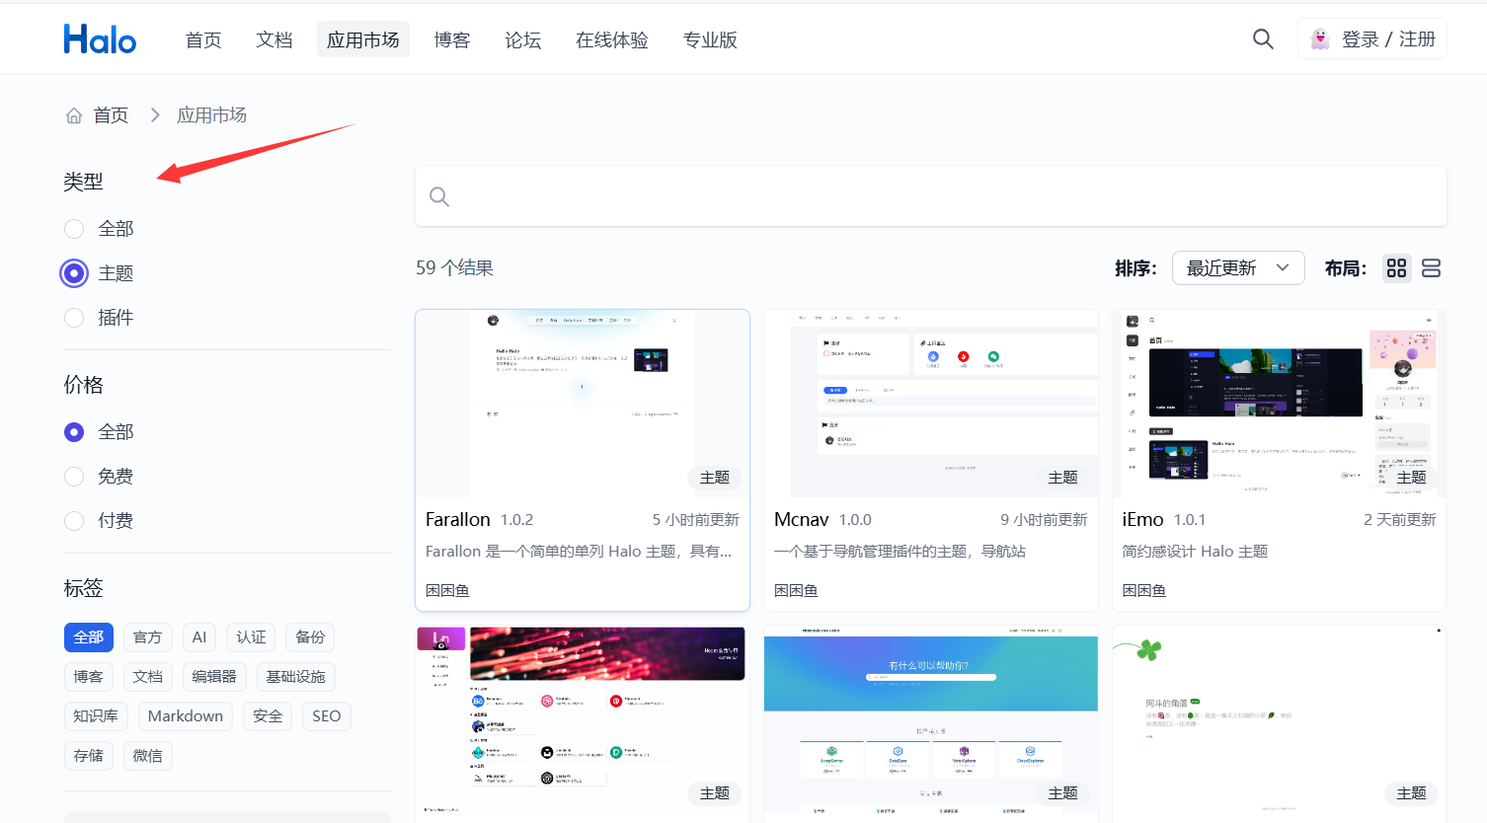Select 全部 under 类型
This screenshot has width=1487, height=823.
(74, 229)
